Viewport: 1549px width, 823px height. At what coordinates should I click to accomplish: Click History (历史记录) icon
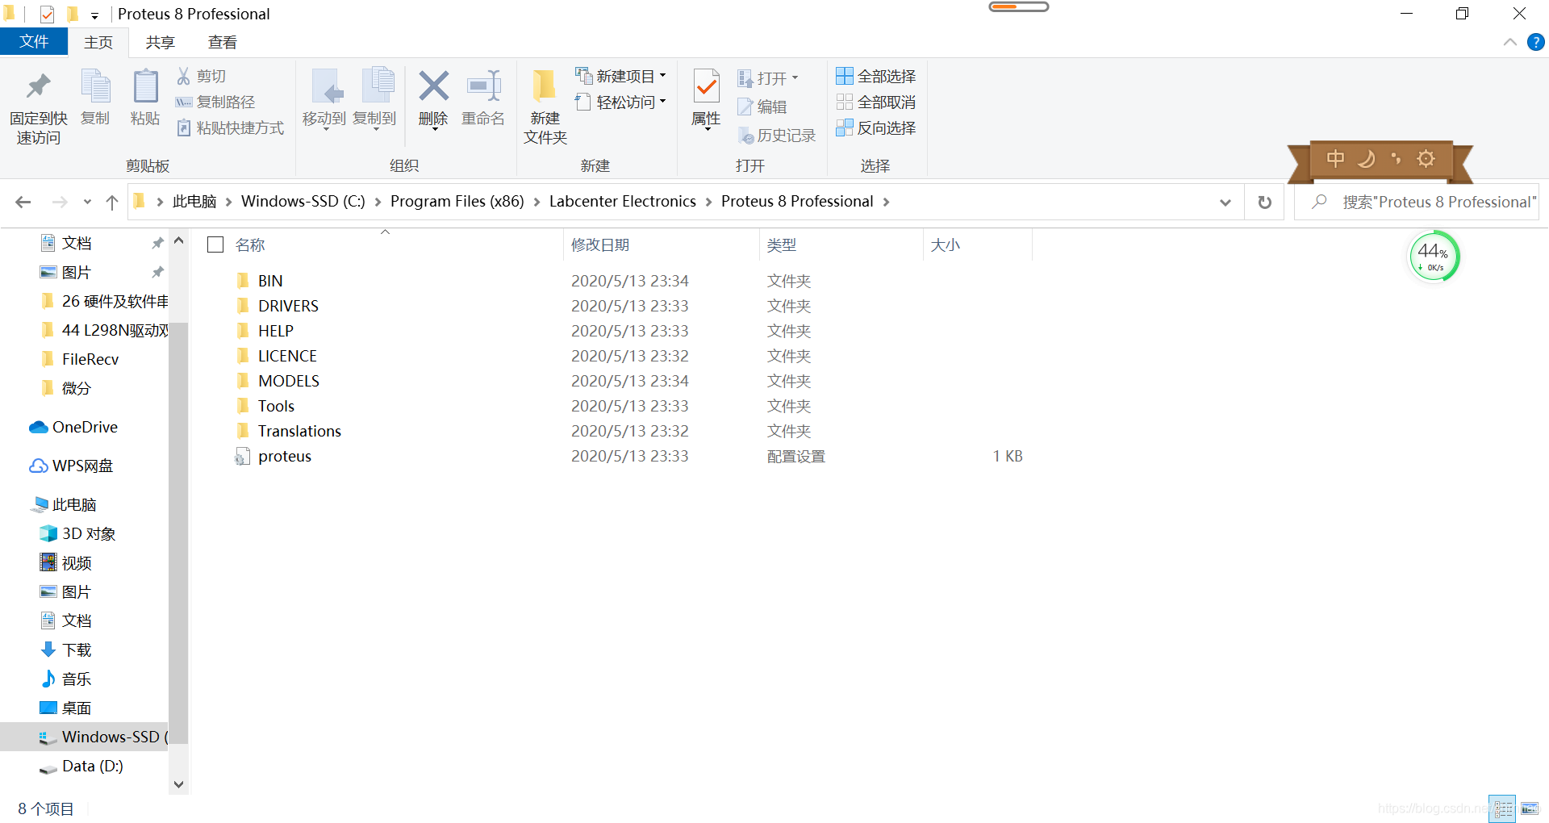[745, 136]
